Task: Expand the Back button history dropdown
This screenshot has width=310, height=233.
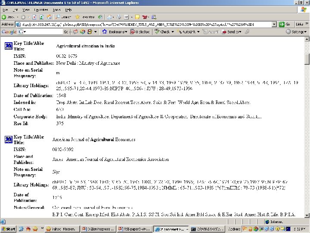Action: click(18, 17)
